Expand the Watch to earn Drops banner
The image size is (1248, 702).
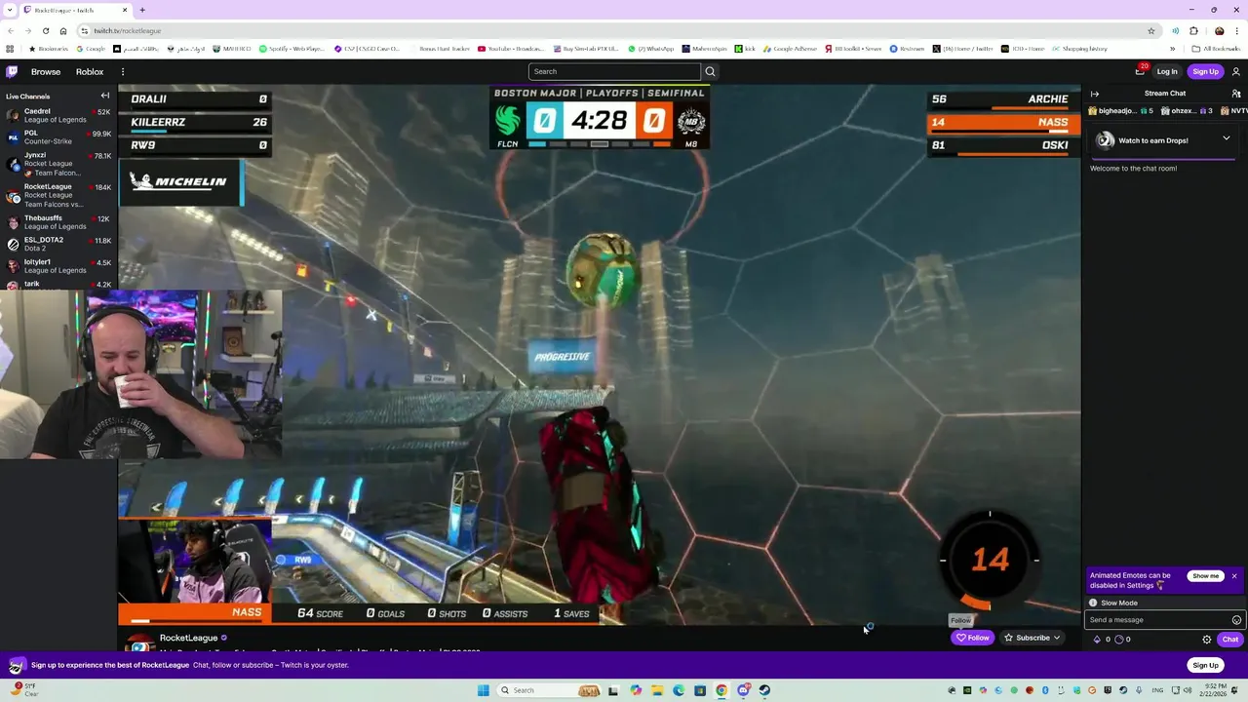point(1227,139)
